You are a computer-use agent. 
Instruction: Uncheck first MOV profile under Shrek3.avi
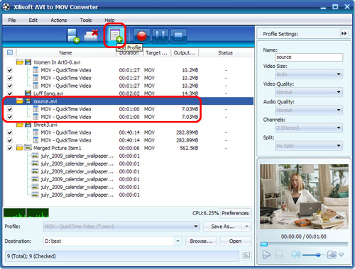[x=10, y=132]
